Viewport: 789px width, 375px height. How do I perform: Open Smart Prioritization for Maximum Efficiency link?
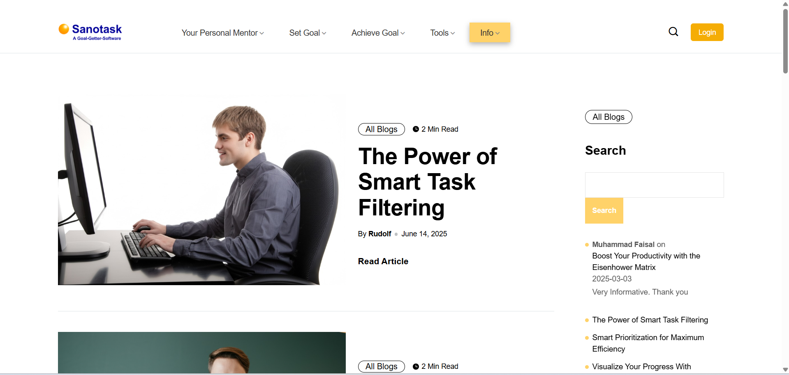click(648, 343)
